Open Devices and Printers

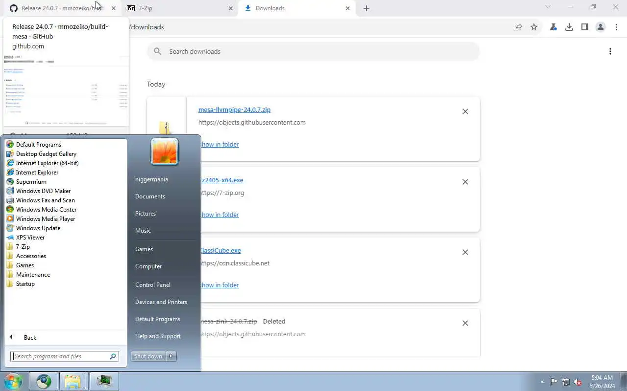pyautogui.click(x=161, y=302)
